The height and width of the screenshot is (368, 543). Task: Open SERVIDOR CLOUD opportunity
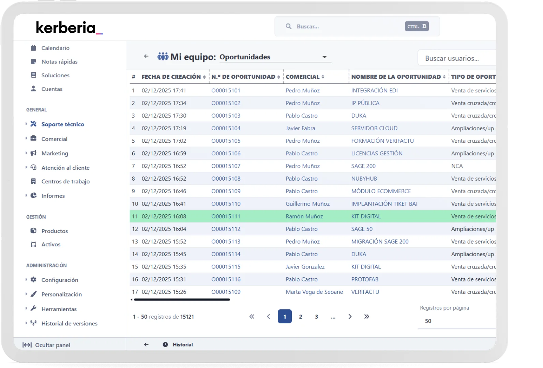pos(374,128)
